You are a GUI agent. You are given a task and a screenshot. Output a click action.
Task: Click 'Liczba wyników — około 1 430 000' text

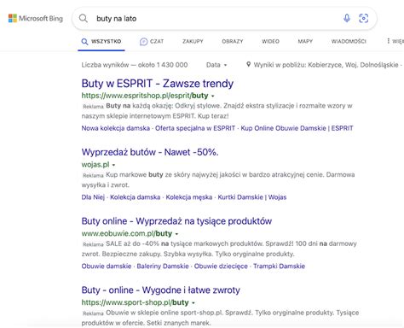click(x=135, y=65)
